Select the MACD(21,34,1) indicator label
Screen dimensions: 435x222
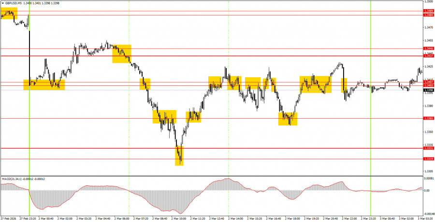pyautogui.click(x=11, y=179)
